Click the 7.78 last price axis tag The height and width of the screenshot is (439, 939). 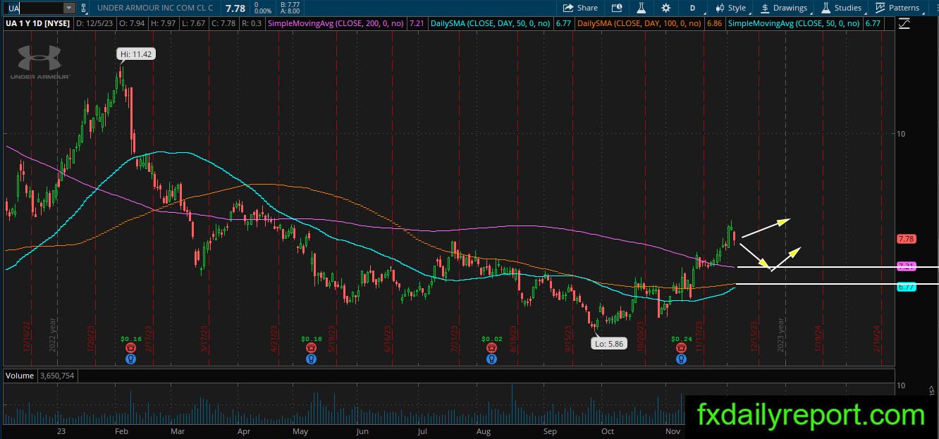click(906, 239)
